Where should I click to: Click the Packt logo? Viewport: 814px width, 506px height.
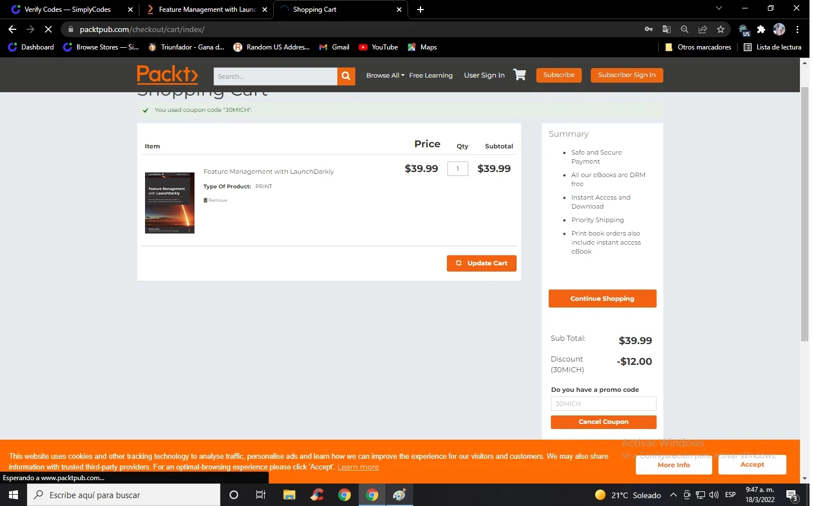coord(168,75)
